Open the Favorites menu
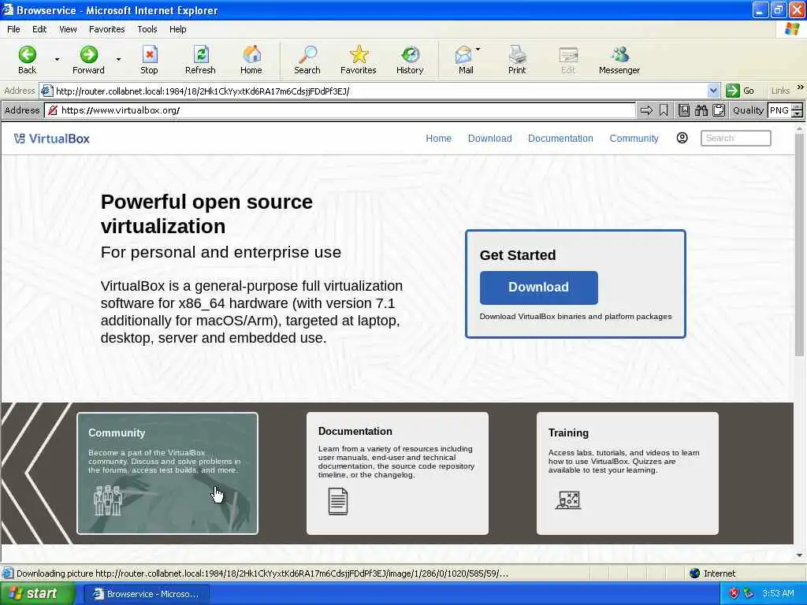 coord(106,29)
